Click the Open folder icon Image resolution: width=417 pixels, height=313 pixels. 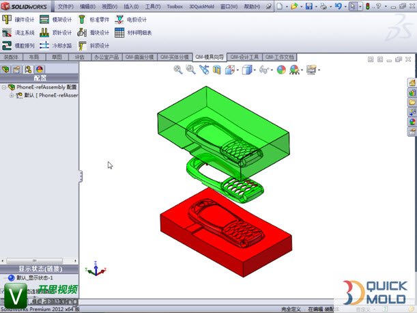coord(294,6)
